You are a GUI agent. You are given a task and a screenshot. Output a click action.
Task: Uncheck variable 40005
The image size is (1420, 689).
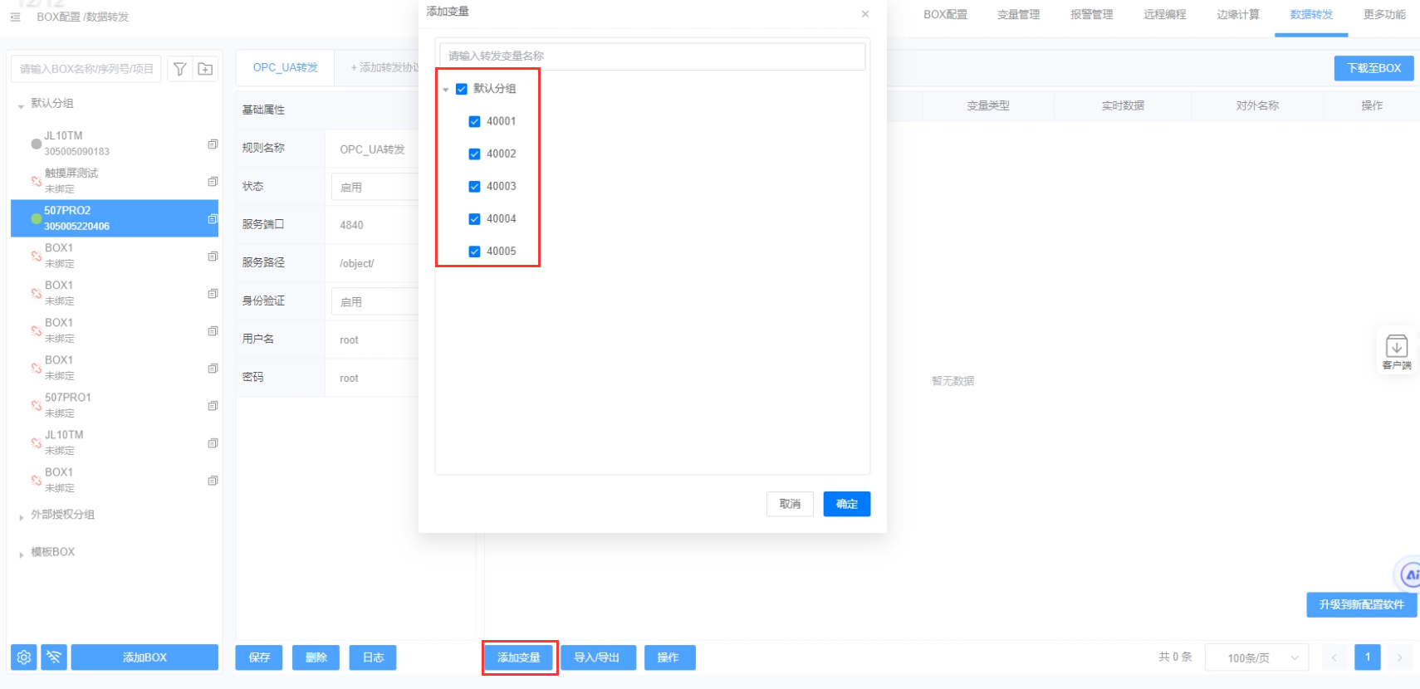click(475, 251)
